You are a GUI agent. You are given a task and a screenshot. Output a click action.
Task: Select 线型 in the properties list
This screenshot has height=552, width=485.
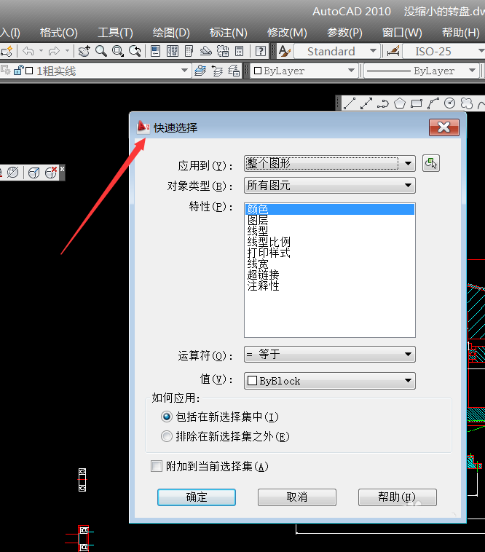coord(329,231)
